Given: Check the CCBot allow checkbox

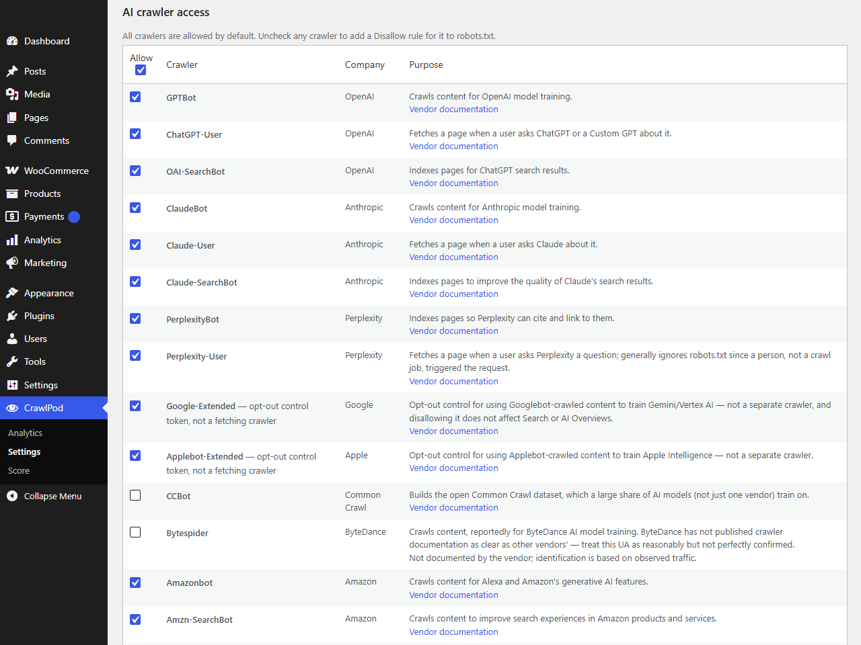Looking at the screenshot, I should (x=135, y=495).
